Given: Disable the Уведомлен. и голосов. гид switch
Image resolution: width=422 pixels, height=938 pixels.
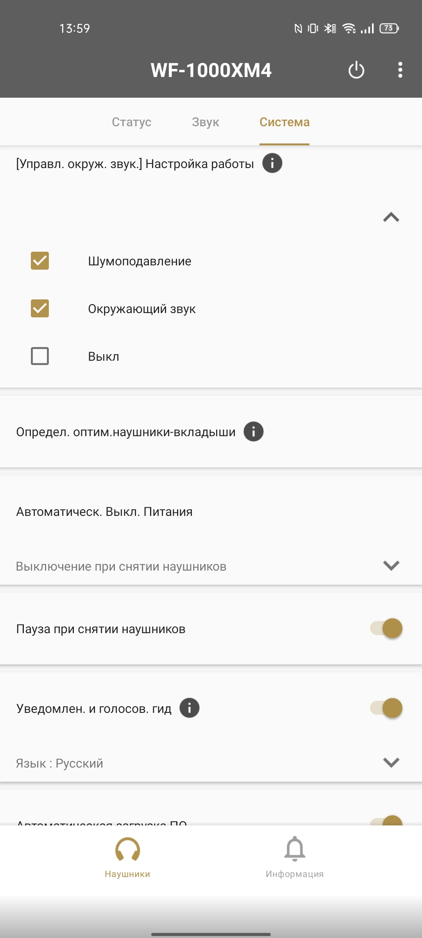Looking at the screenshot, I should (x=386, y=708).
